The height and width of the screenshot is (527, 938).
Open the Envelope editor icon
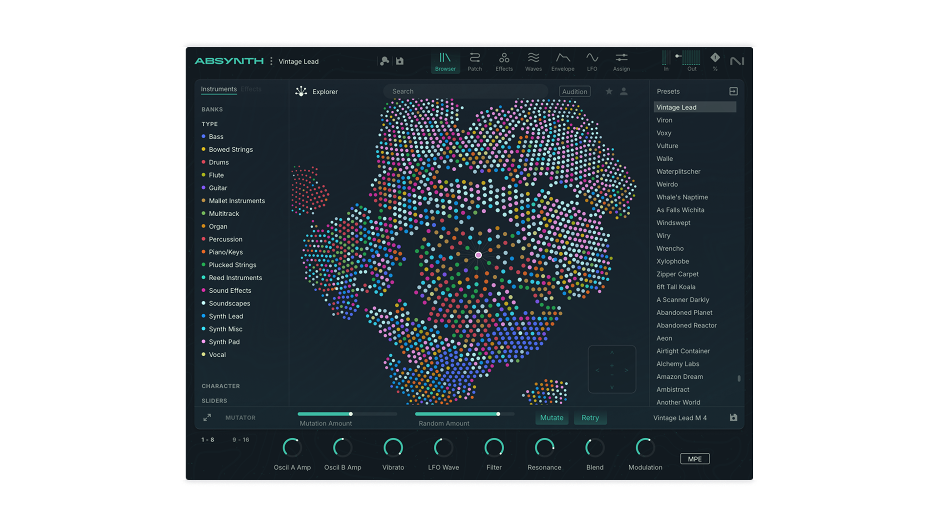[563, 61]
